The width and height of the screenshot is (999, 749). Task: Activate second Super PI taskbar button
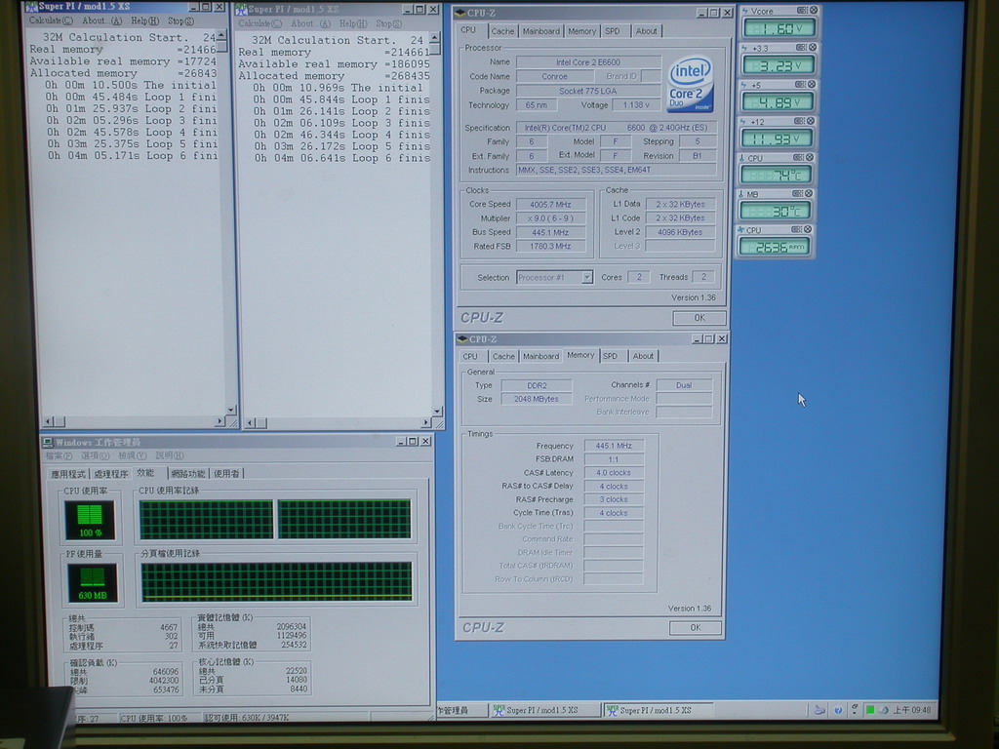659,710
